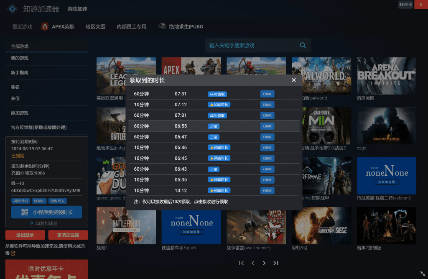Open the 侠盗猎车手5,gta5 thumbnail
Image resolution: width=428 pixels, height=279 pixels.
pyautogui.click(x=191, y=227)
